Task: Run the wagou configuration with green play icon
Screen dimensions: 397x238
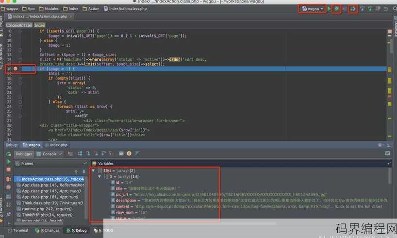Action: [329, 9]
